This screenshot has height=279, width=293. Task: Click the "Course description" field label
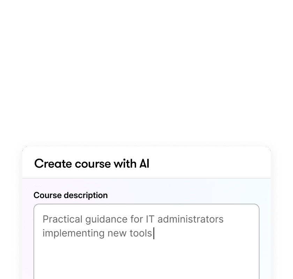click(x=70, y=195)
